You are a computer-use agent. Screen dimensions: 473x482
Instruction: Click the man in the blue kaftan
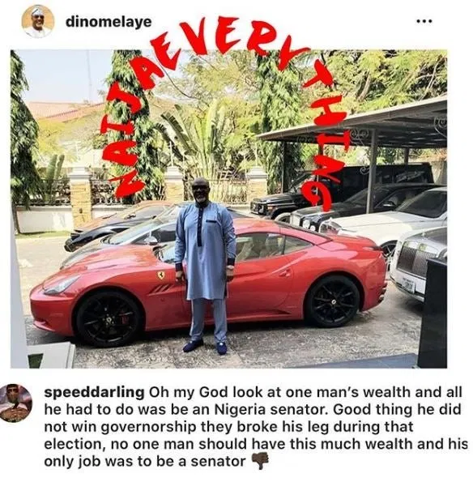click(205, 266)
